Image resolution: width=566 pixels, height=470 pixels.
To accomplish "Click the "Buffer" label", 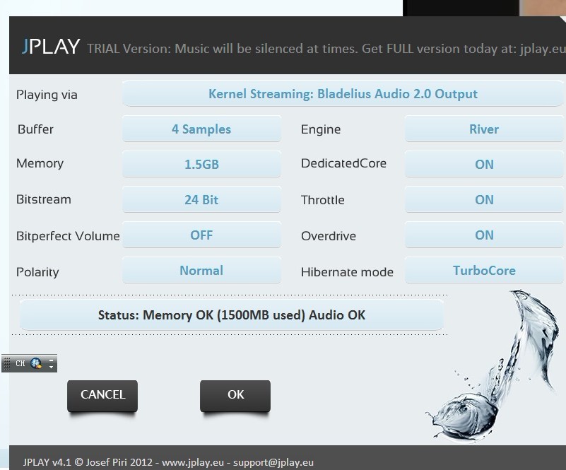I will tap(35, 129).
